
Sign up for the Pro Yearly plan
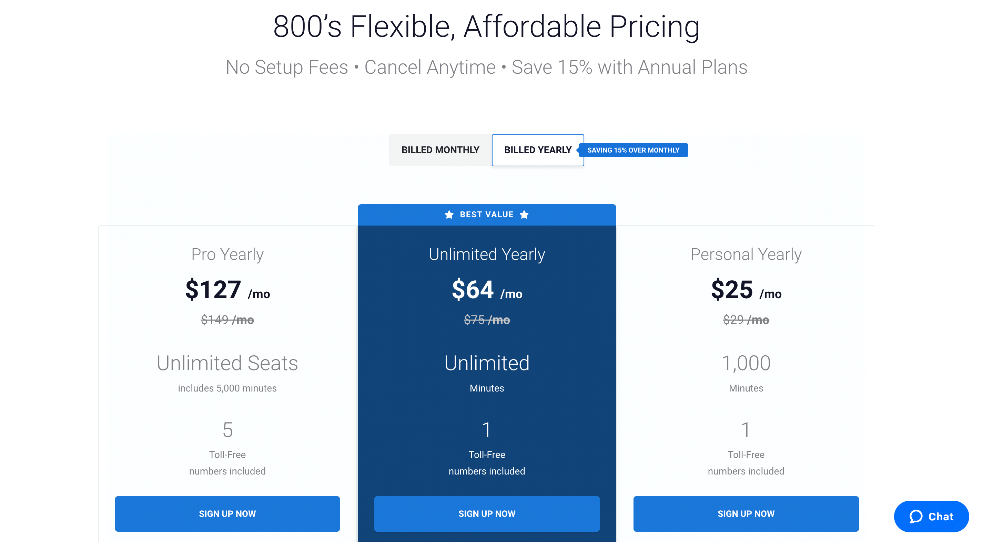tap(227, 513)
